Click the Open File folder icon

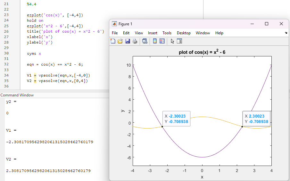[x=120, y=41]
